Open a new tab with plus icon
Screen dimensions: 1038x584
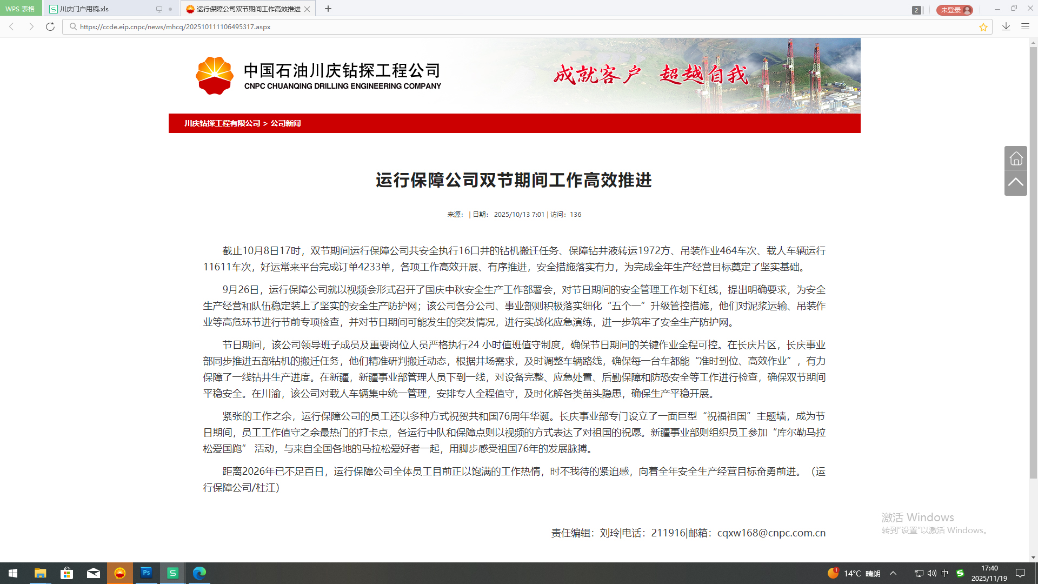click(x=328, y=9)
